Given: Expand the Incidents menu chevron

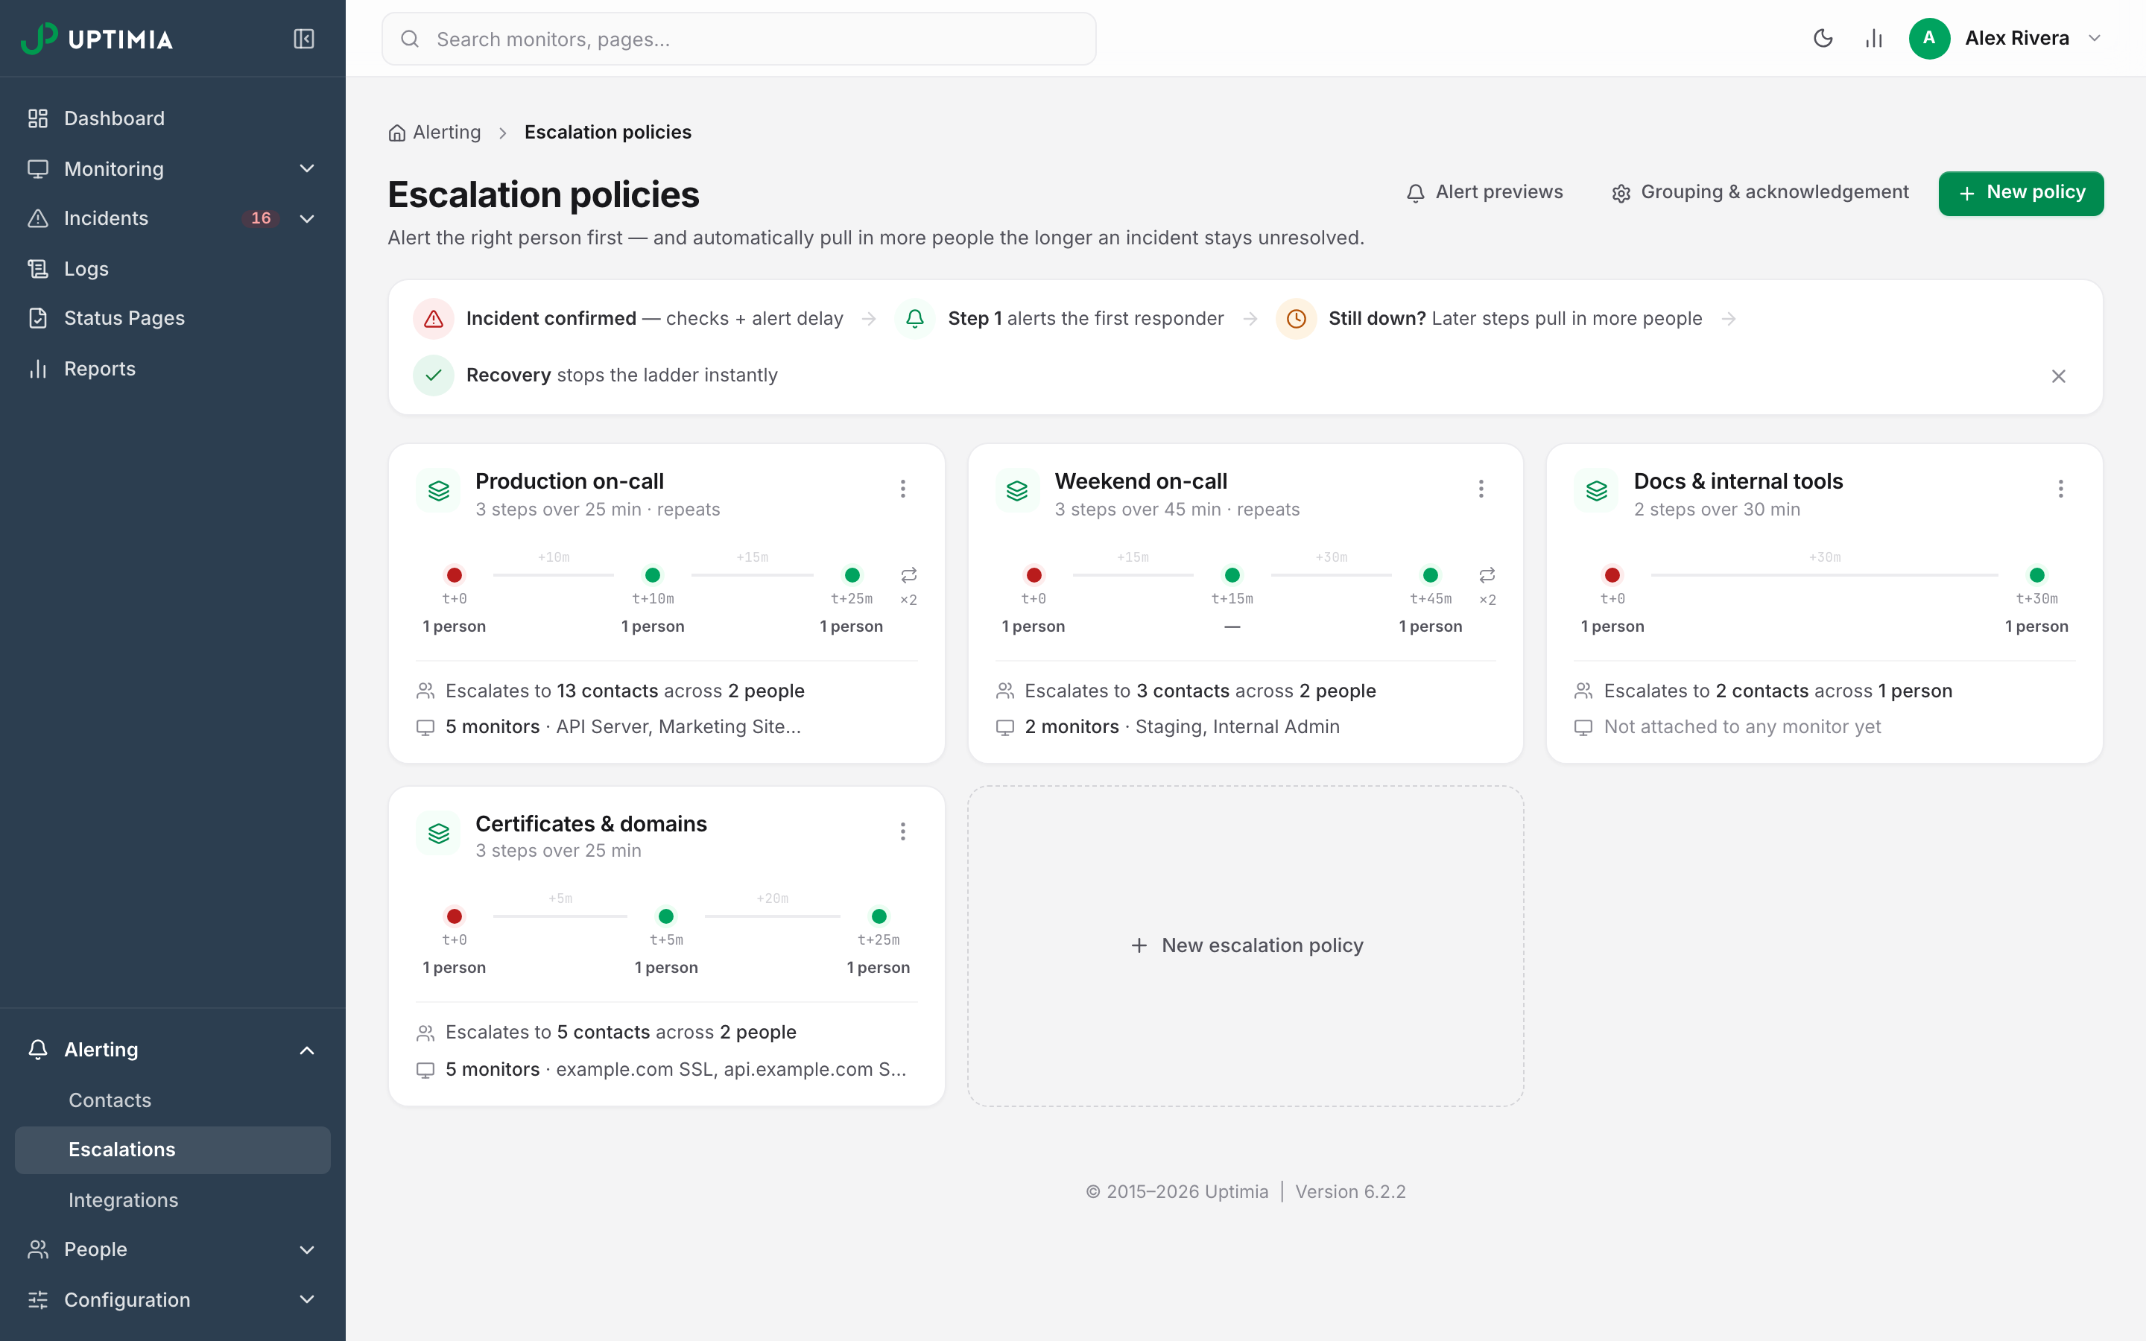Looking at the screenshot, I should click(307, 218).
